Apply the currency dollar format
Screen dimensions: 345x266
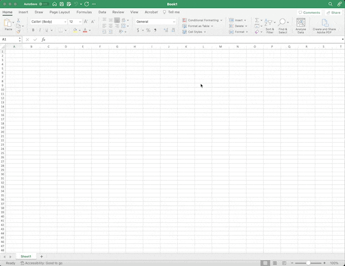[x=138, y=30]
